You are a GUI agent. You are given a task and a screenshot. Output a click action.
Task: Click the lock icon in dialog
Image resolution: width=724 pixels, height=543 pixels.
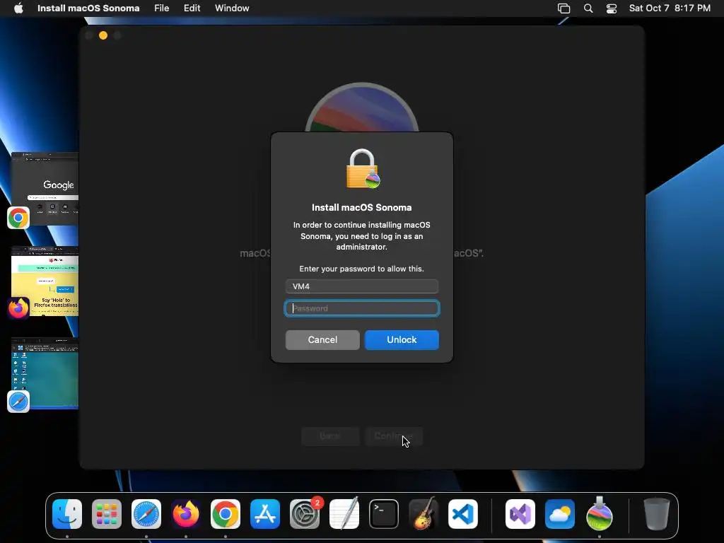363,168
